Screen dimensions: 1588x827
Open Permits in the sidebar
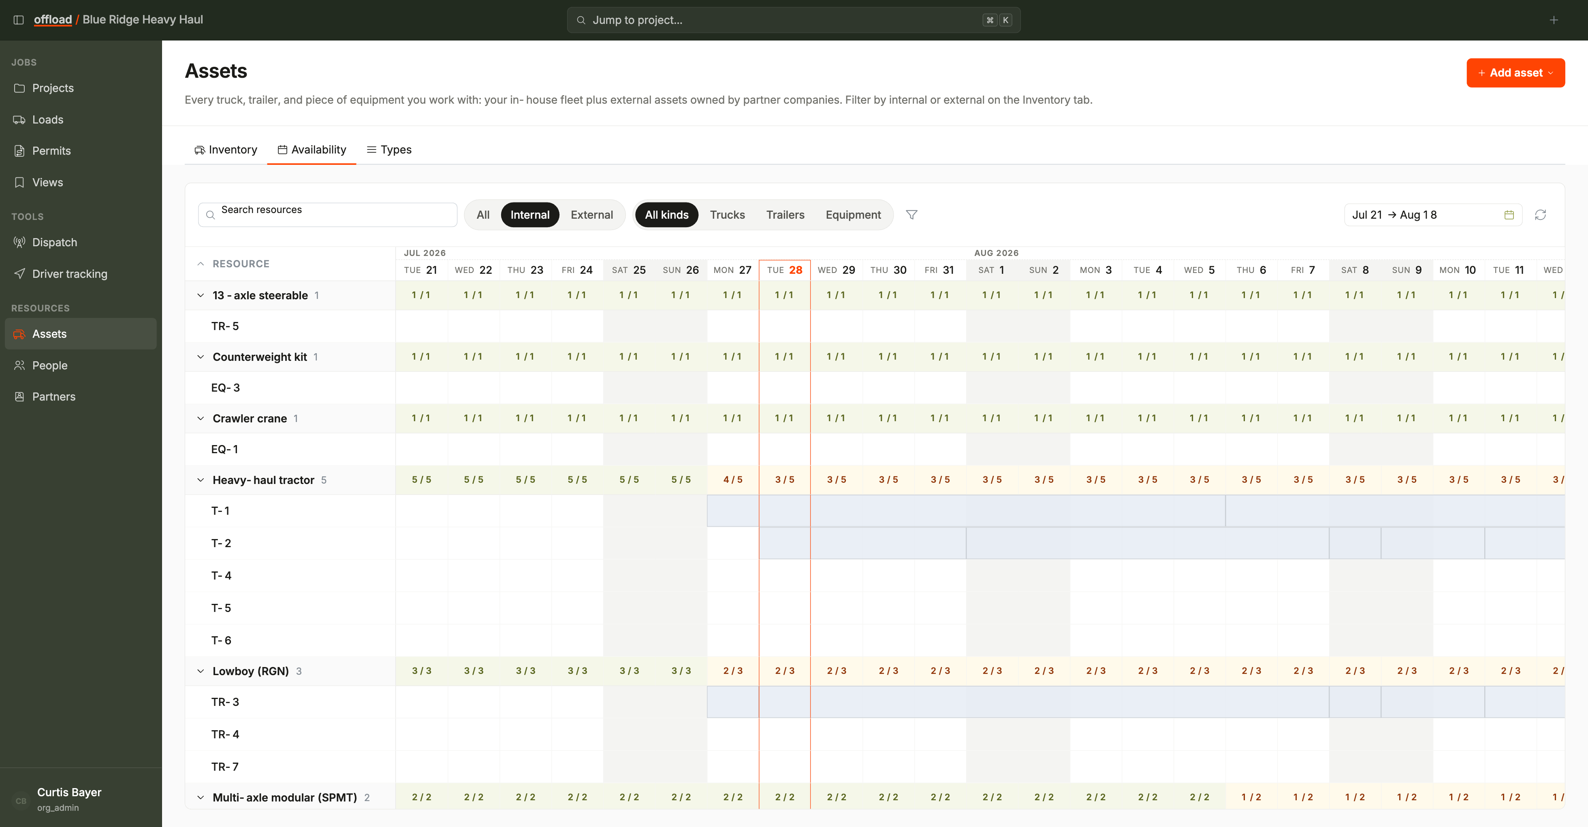(x=81, y=151)
